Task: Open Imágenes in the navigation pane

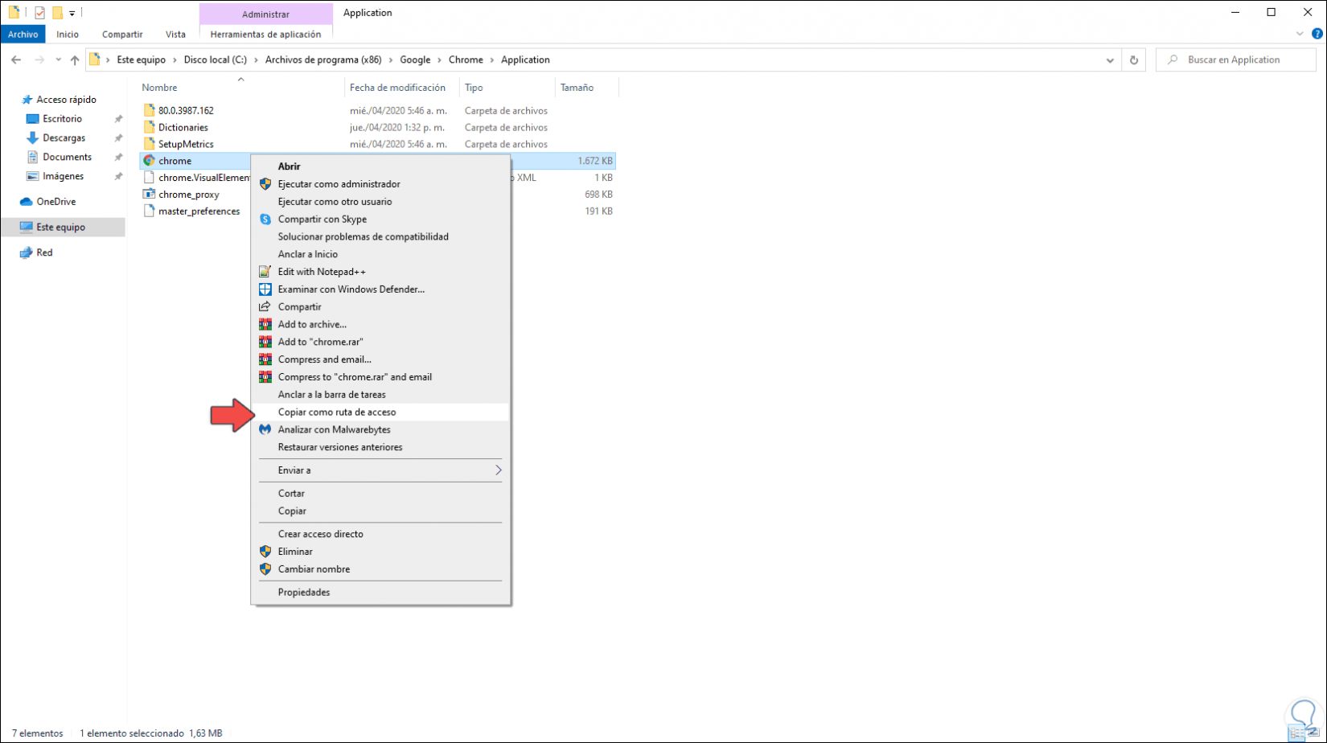Action: pyautogui.click(x=63, y=176)
